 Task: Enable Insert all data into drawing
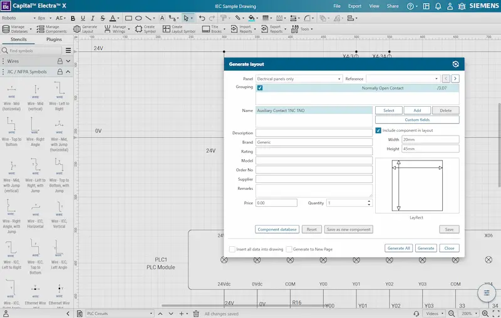[232, 249]
